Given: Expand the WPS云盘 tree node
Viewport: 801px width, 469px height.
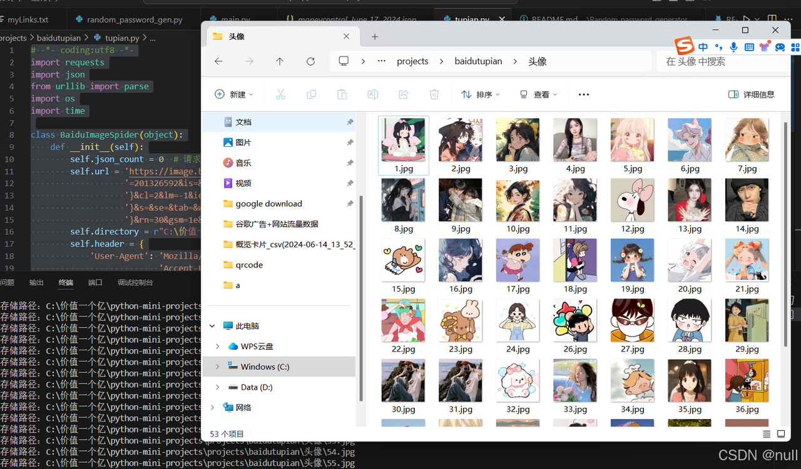Looking at the screenshot, I should point(217,347).
